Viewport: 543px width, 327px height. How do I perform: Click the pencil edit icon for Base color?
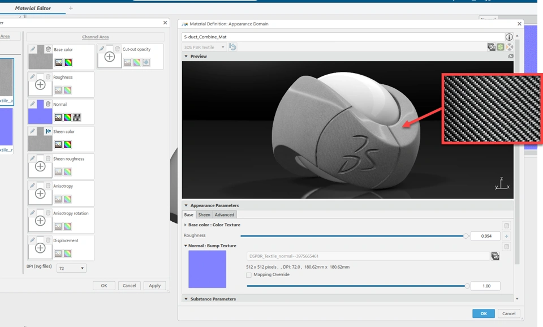(x=33, y=49)
